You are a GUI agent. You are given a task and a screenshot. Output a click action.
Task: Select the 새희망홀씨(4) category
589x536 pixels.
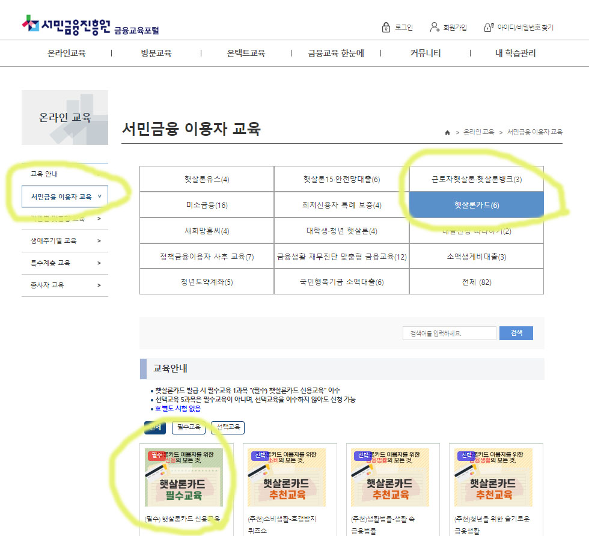coord(207,231)
